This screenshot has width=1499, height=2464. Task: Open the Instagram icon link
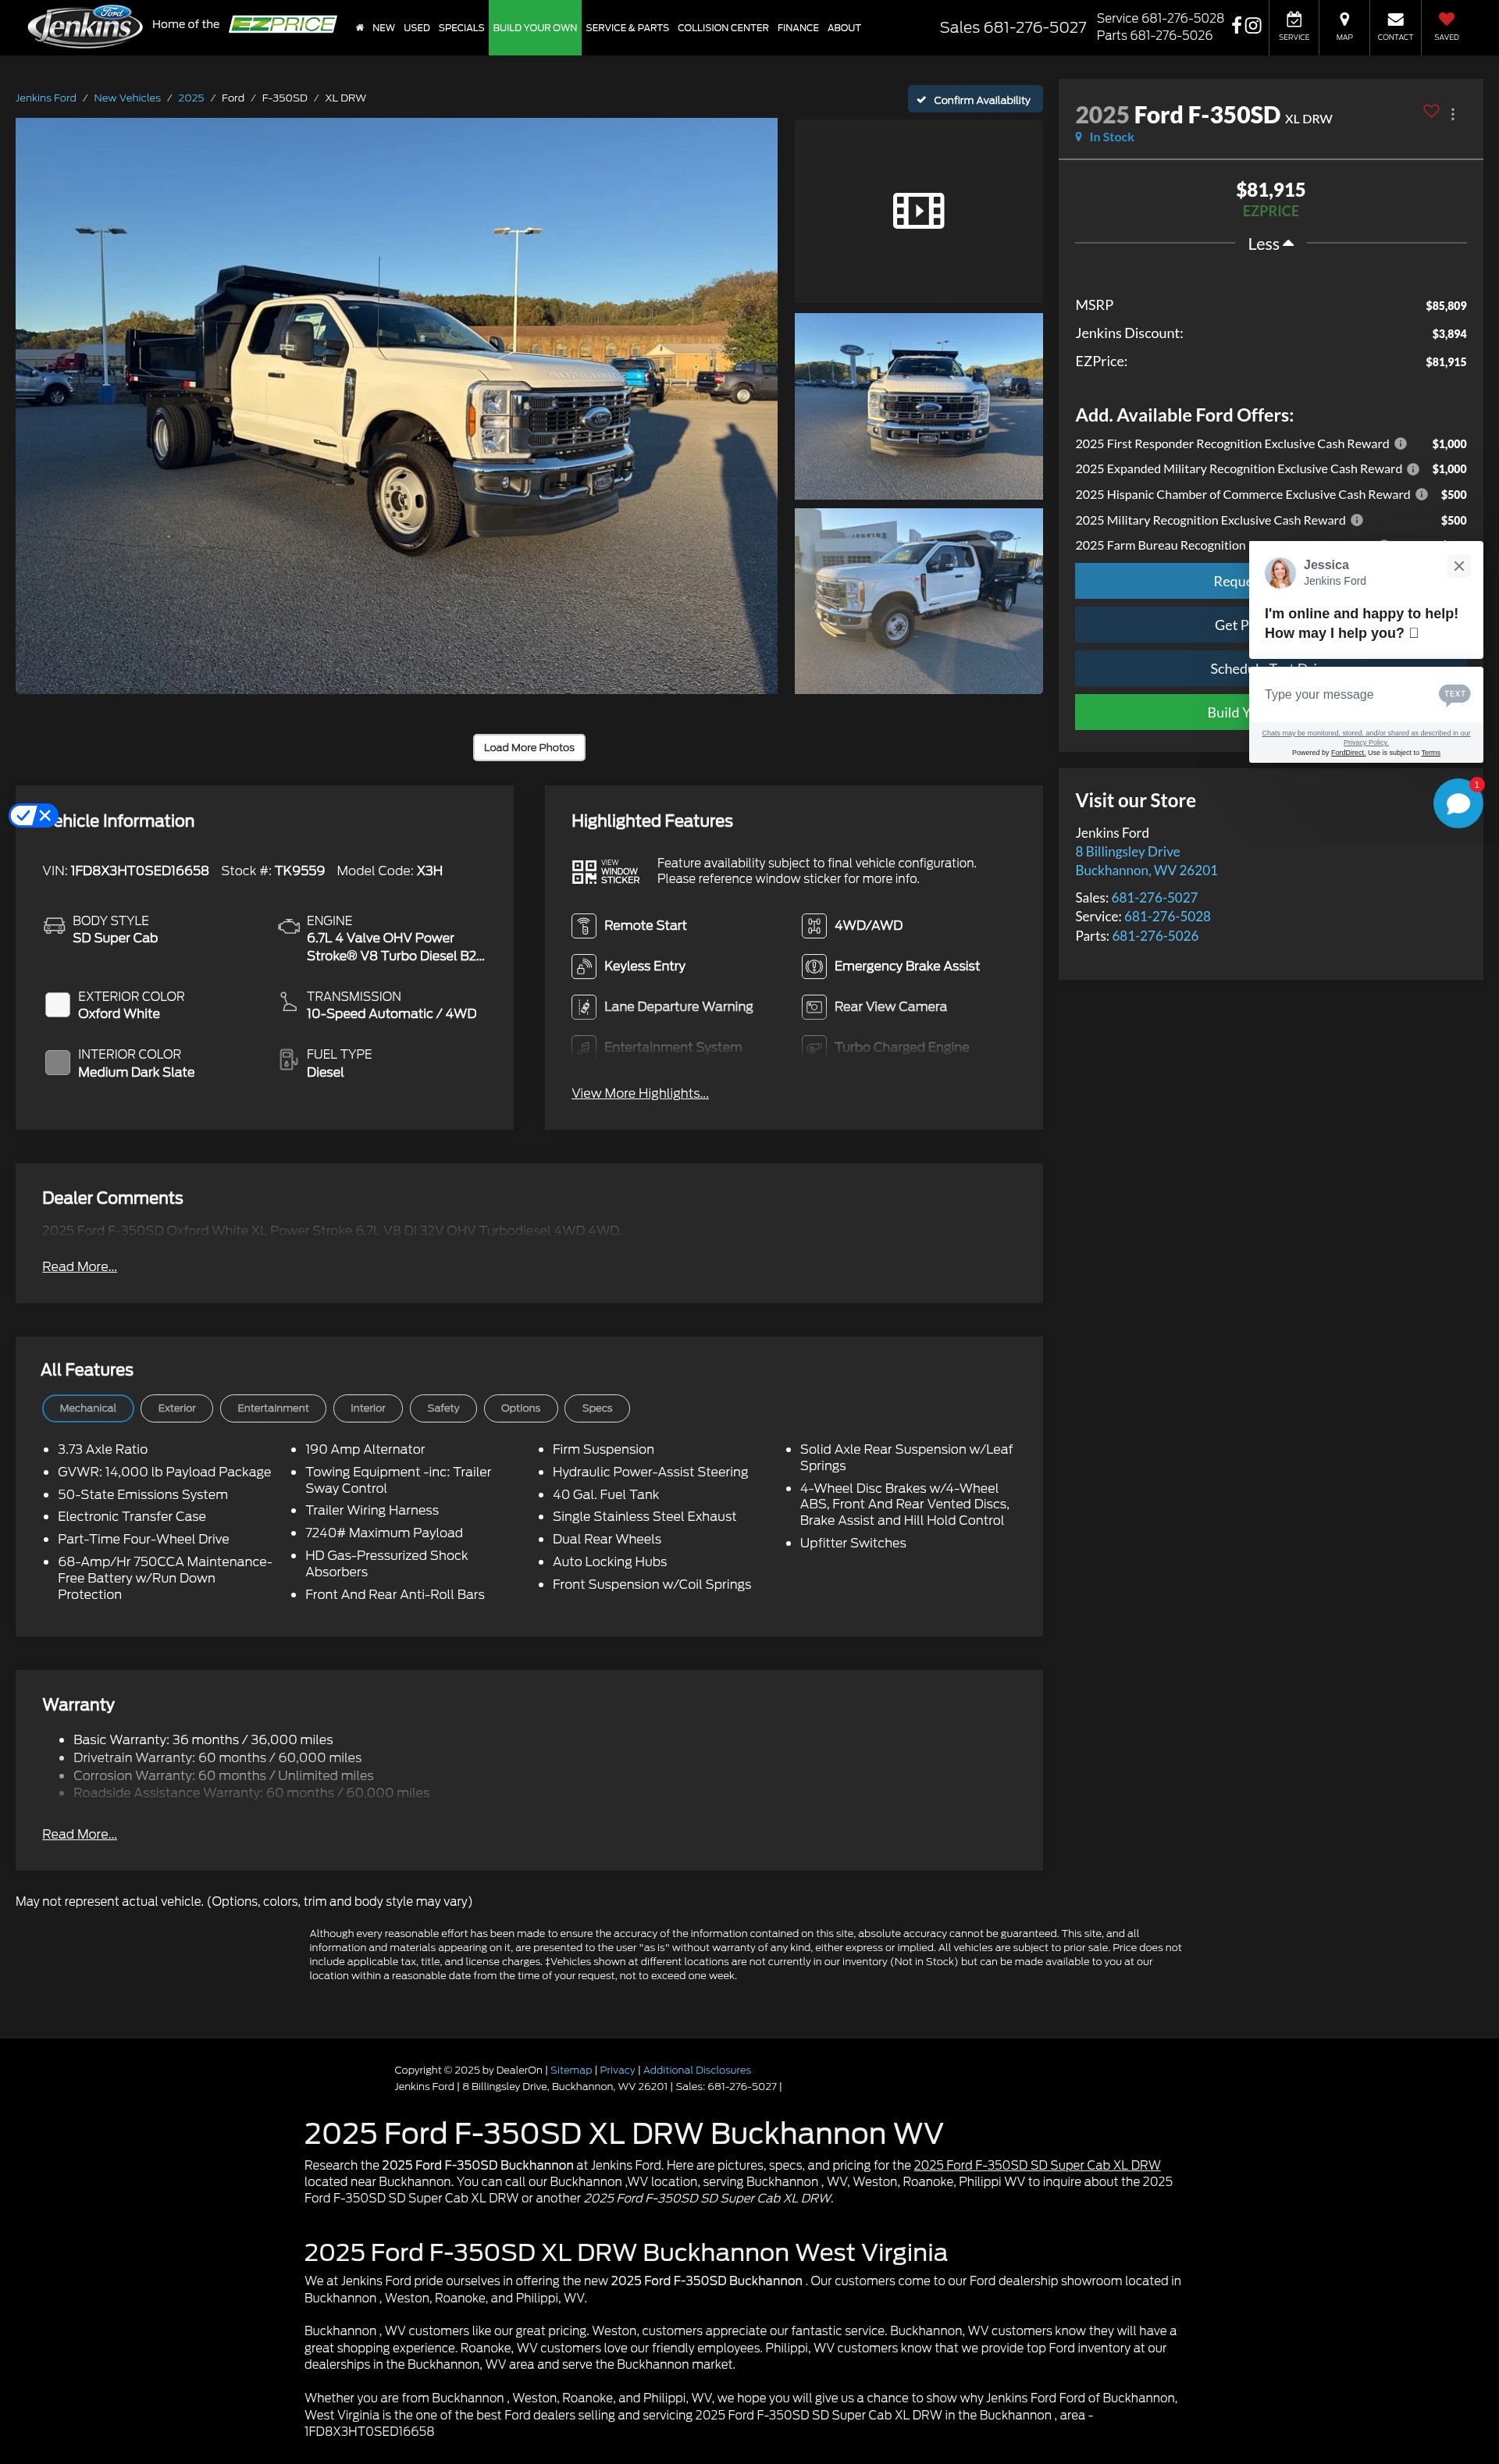click(1253, 25)
